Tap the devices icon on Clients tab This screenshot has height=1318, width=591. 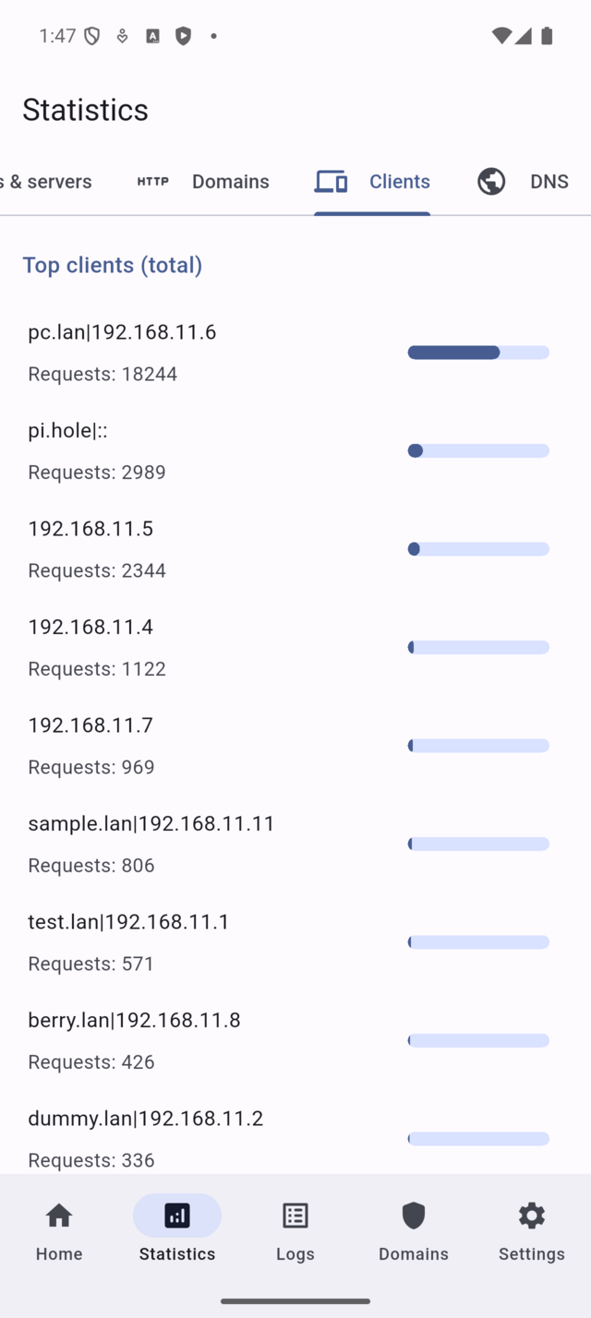click(331, 181)
